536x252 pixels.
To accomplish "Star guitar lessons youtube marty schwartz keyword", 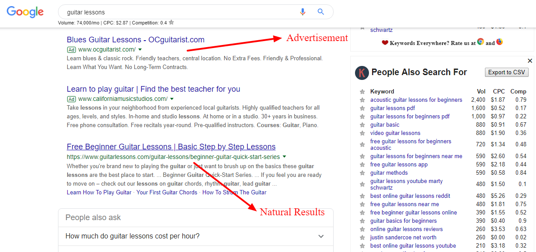I will click(x=362, y=184).
